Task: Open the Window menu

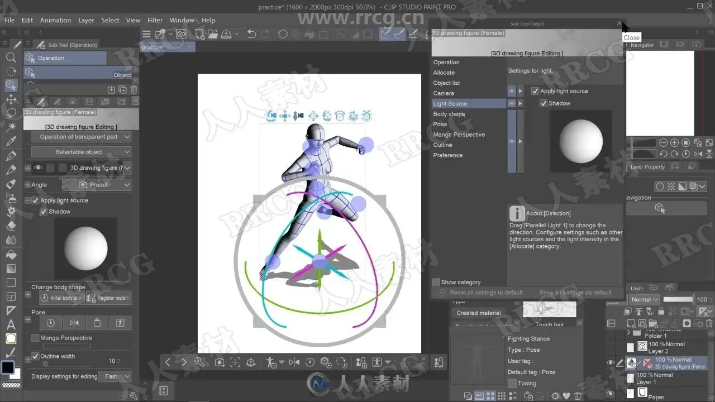Action: [x=182, y=20]
